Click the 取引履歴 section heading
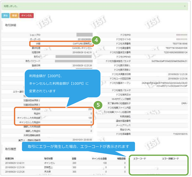The image size is (192, 177). coord(10,148)
